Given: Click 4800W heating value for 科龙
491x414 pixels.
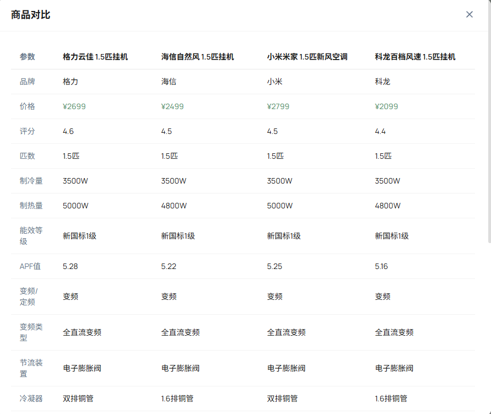Looking at the screenshot, I should tap(387, 206).
